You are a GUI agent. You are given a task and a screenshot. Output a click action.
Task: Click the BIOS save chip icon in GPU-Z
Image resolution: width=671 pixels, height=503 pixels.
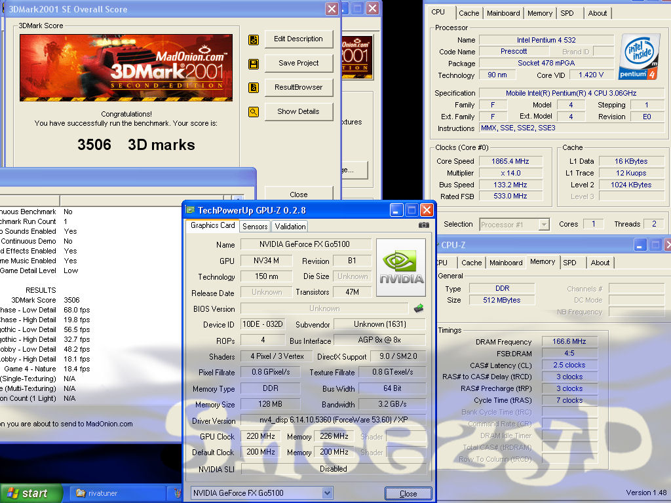[419, 308]
